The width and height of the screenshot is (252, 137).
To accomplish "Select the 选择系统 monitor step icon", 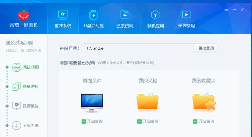I will coord(16,106).
